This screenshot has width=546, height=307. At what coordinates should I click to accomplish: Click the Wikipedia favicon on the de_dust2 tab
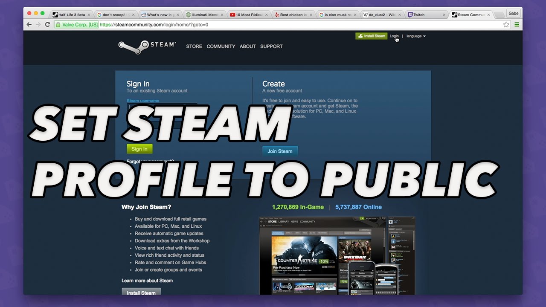click(x=366, y=15)
